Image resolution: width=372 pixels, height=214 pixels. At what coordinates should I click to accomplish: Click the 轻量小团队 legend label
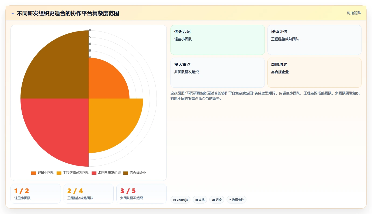pos(46,173)
